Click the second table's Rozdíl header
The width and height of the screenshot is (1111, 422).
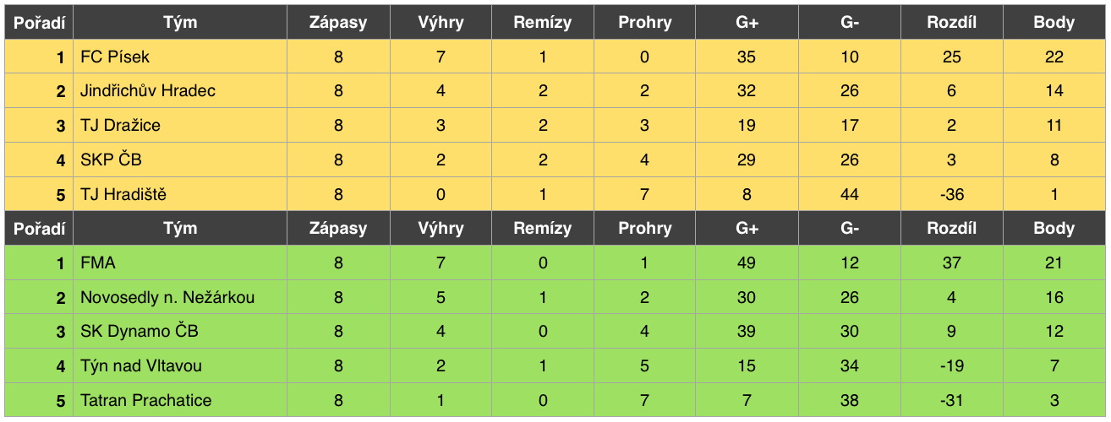[952, 228]
